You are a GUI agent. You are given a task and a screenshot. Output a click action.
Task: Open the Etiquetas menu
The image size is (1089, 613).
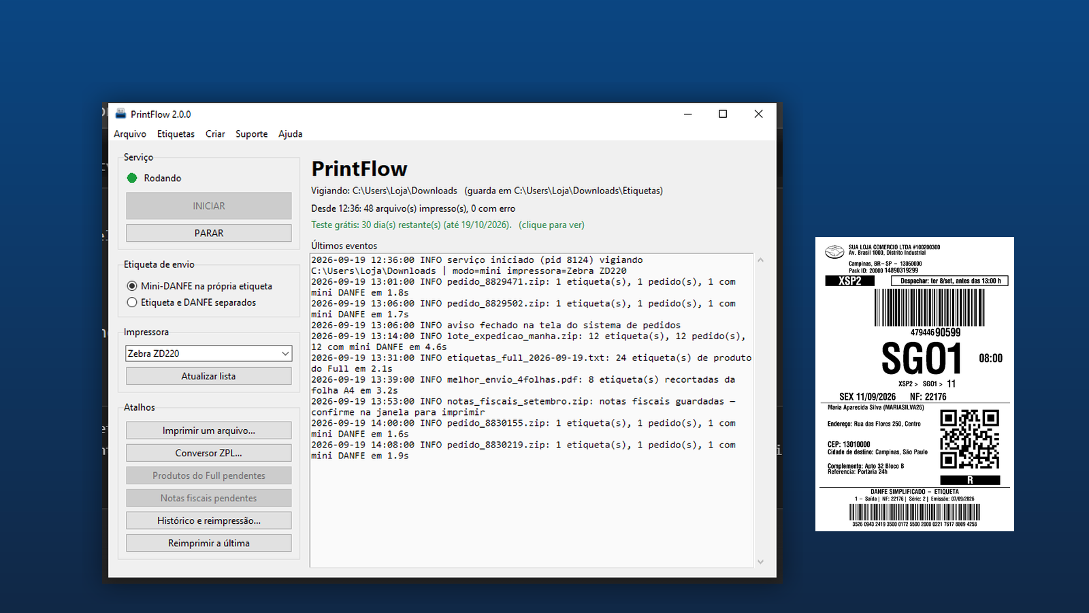pos(176,134)
